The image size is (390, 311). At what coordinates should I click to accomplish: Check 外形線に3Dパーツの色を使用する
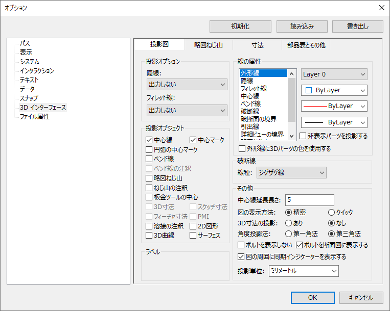tap(242, 148)
